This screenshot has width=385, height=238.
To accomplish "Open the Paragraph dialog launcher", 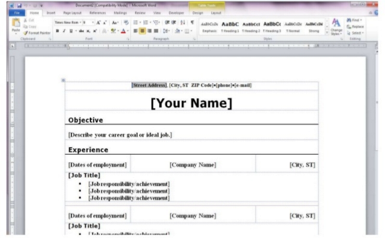I will 194,39.
